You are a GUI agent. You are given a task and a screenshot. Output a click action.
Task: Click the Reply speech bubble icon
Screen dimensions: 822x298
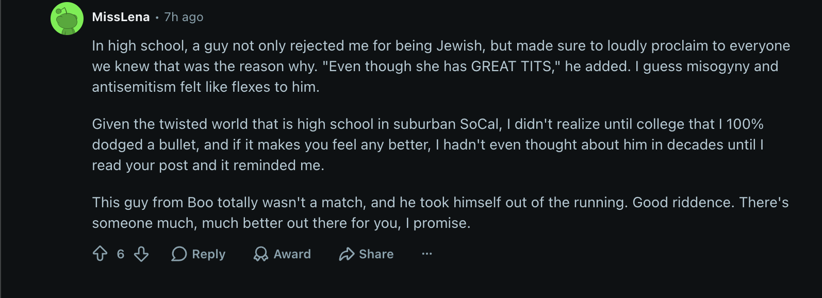179,254
